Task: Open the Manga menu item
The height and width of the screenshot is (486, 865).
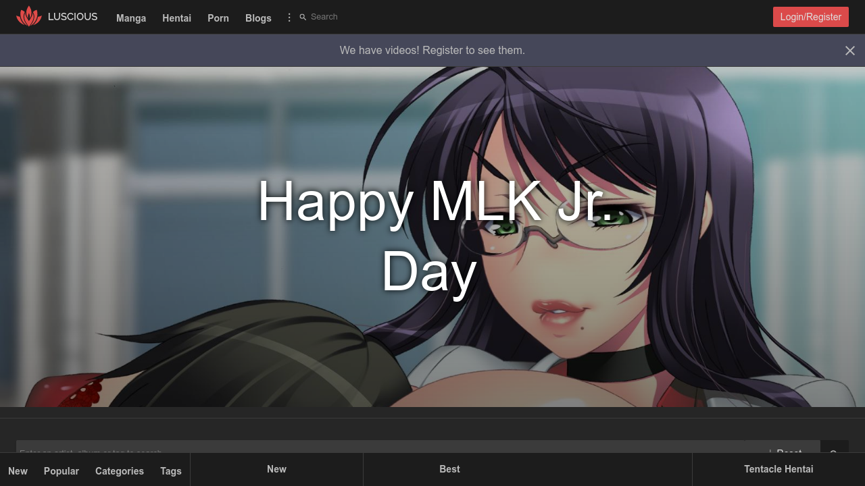Action: pyautogui.click(x=131, y=18)
